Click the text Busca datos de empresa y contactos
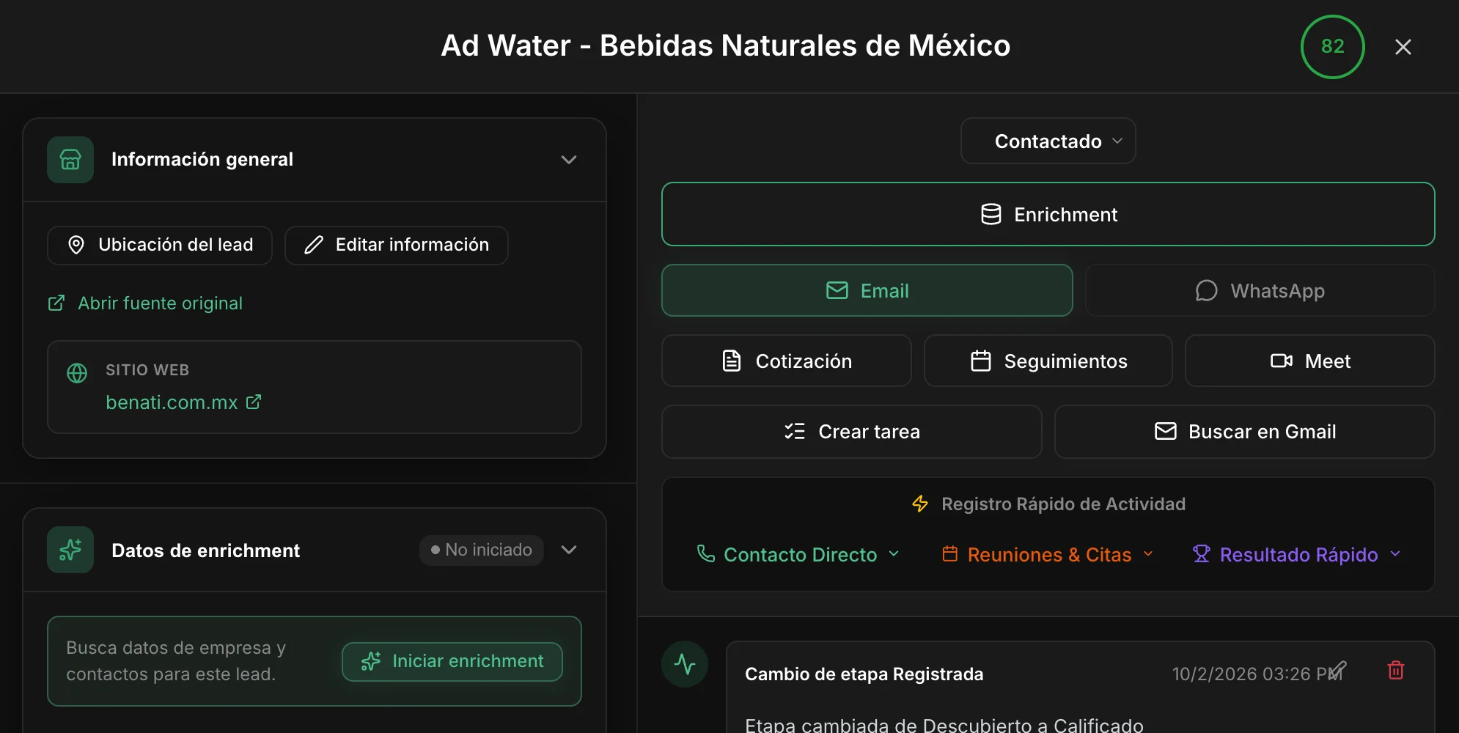The image size is (1459, 733). (x=176, y=660)
